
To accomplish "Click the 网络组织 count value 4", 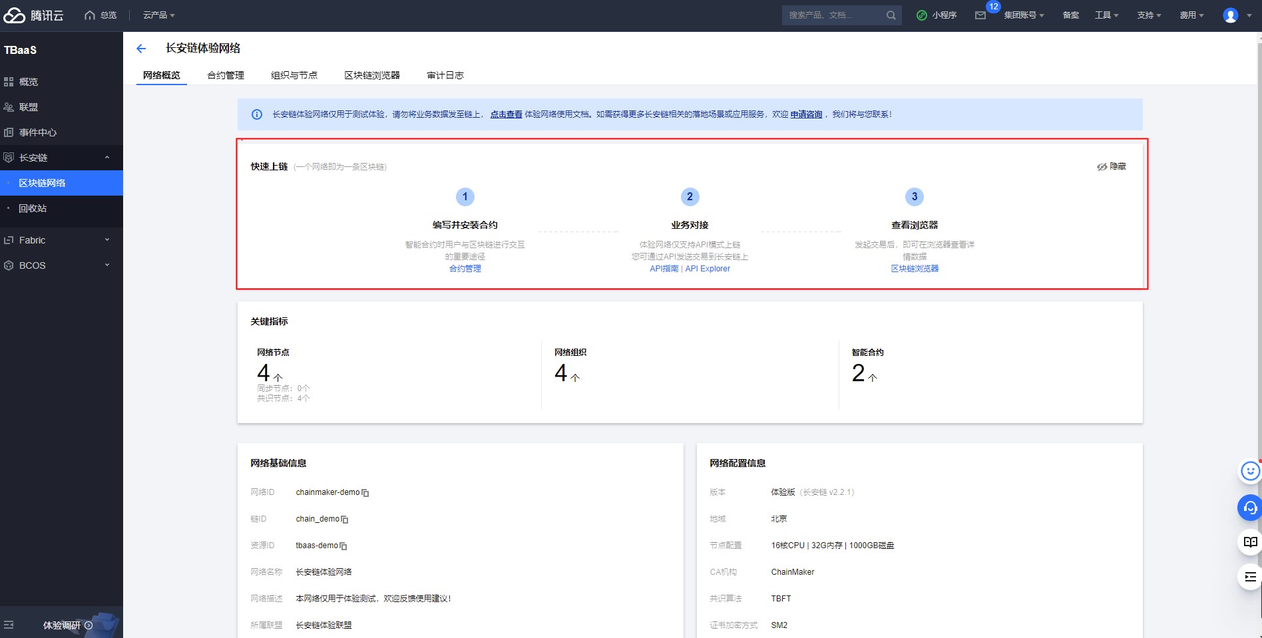I will pos(561,373).
